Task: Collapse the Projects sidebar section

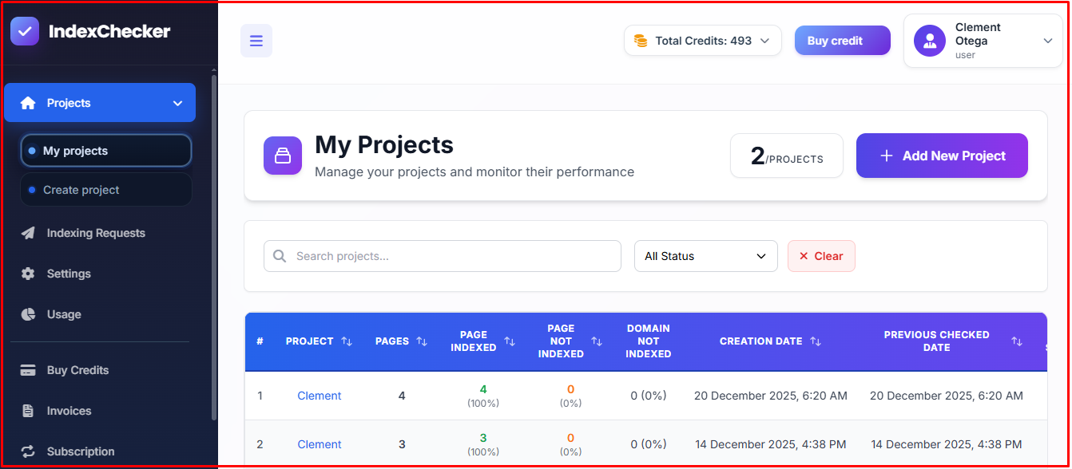Action: (x=177, y=103)
